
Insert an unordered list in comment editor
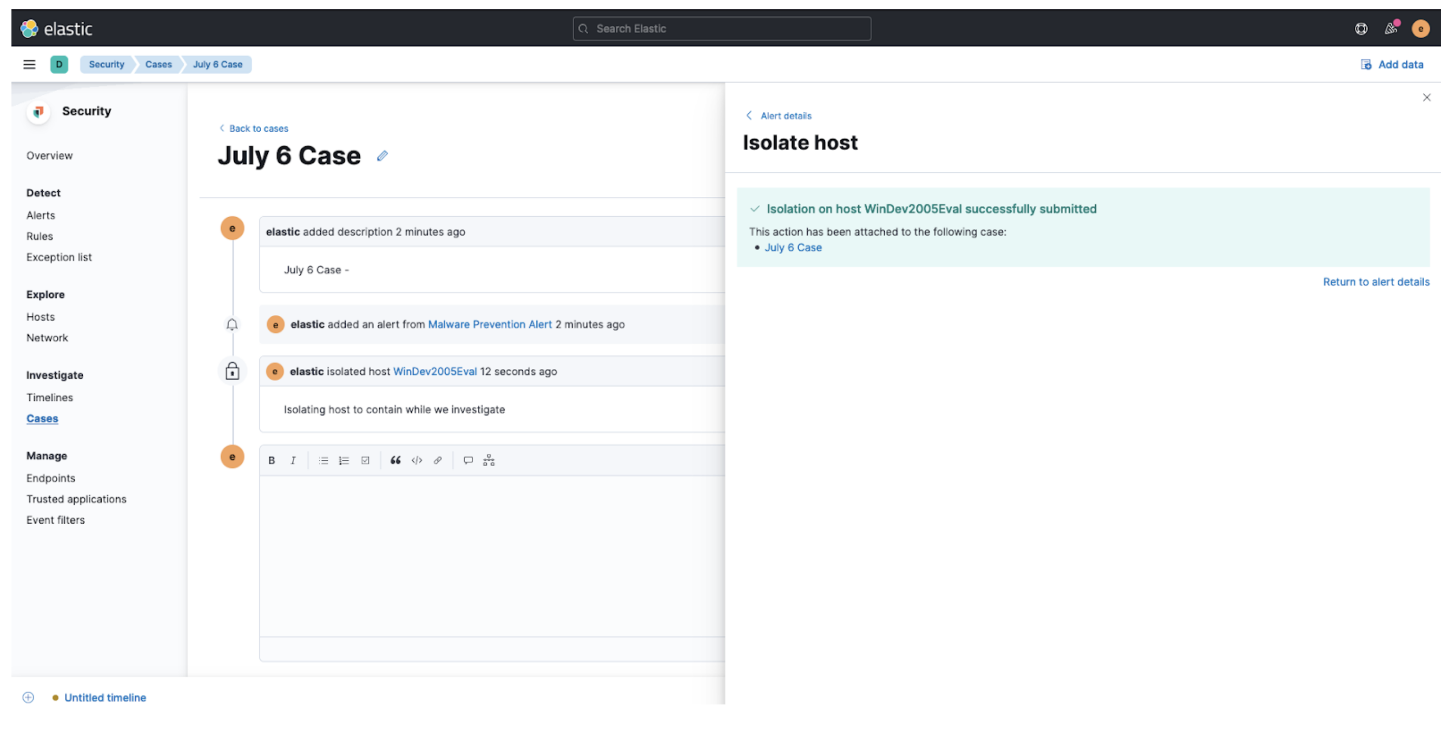(x=323, y=460)
